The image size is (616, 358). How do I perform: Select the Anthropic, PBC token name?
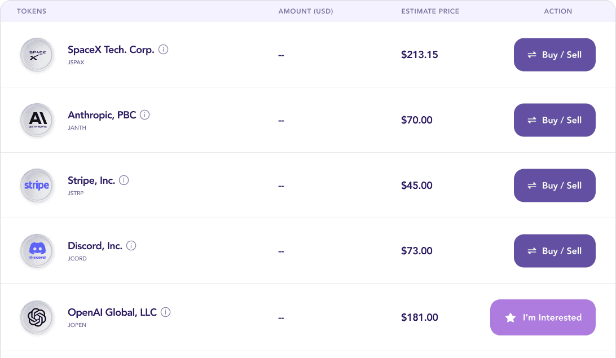[x=102, y=115]
